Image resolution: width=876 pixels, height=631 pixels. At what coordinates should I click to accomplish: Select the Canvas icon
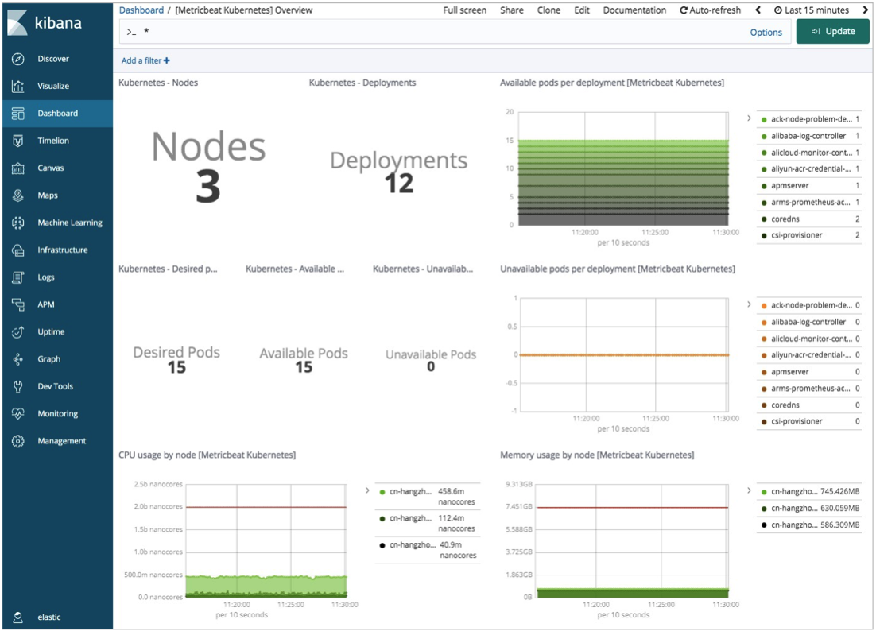click(18, 168)
